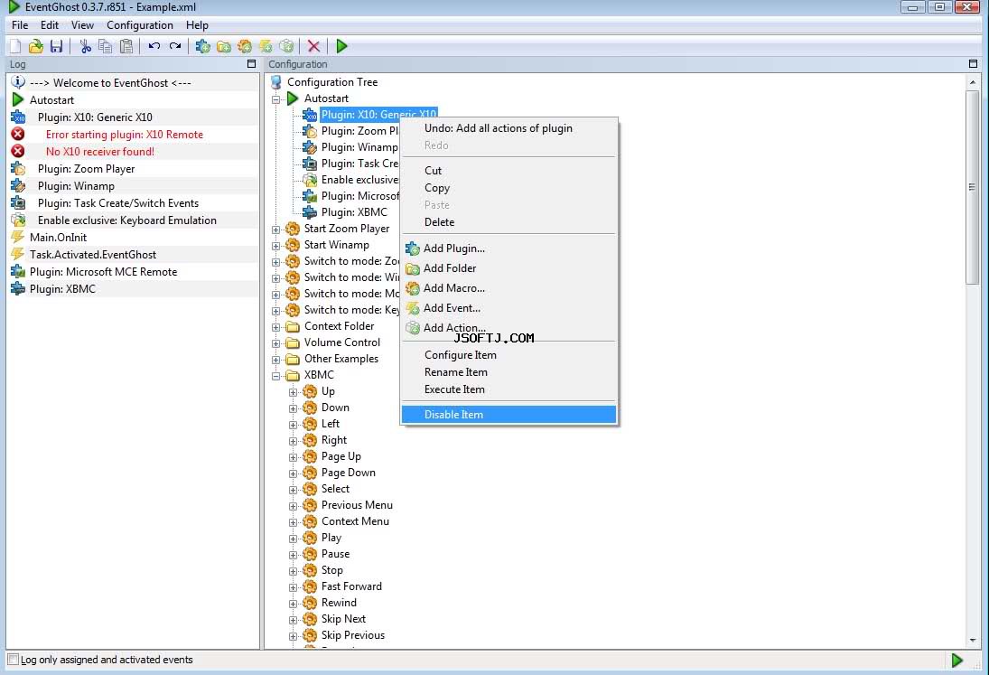Toggle Log only assigned and activated events
The image size is (989, 675).
(x=14, y=660)
